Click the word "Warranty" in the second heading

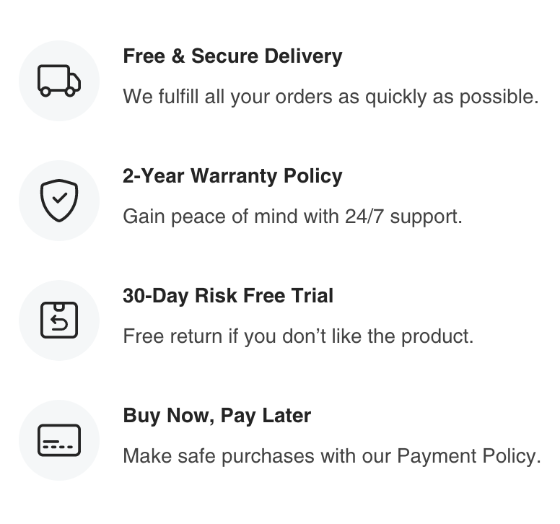click(x=234, y=176)
